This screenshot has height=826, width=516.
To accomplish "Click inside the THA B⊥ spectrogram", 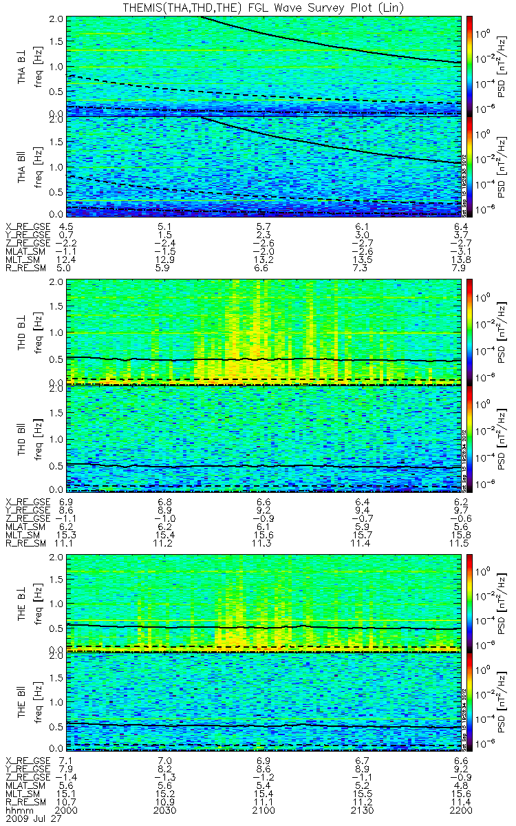I will (263, 65).
